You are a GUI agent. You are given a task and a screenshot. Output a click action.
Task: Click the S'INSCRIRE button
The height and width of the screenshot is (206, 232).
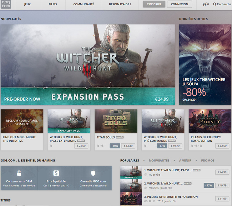click(154, 4)
